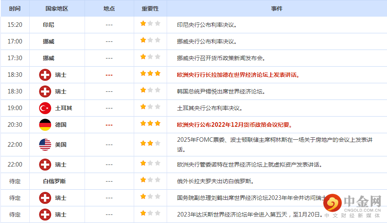Click the United States flag icon beside 美国

click(x=45, y=145)
